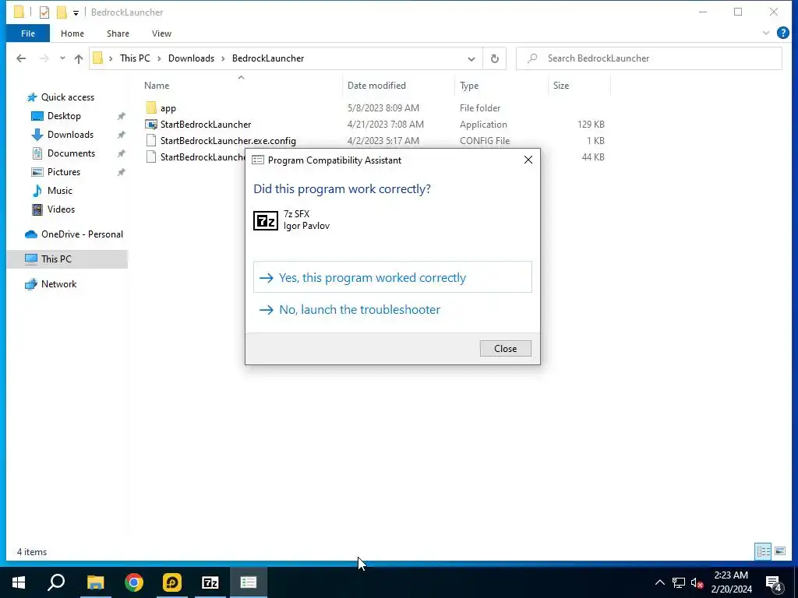Sort by the Date modified column
This screenshot has width=798, height=598.
tap(376, 86)
